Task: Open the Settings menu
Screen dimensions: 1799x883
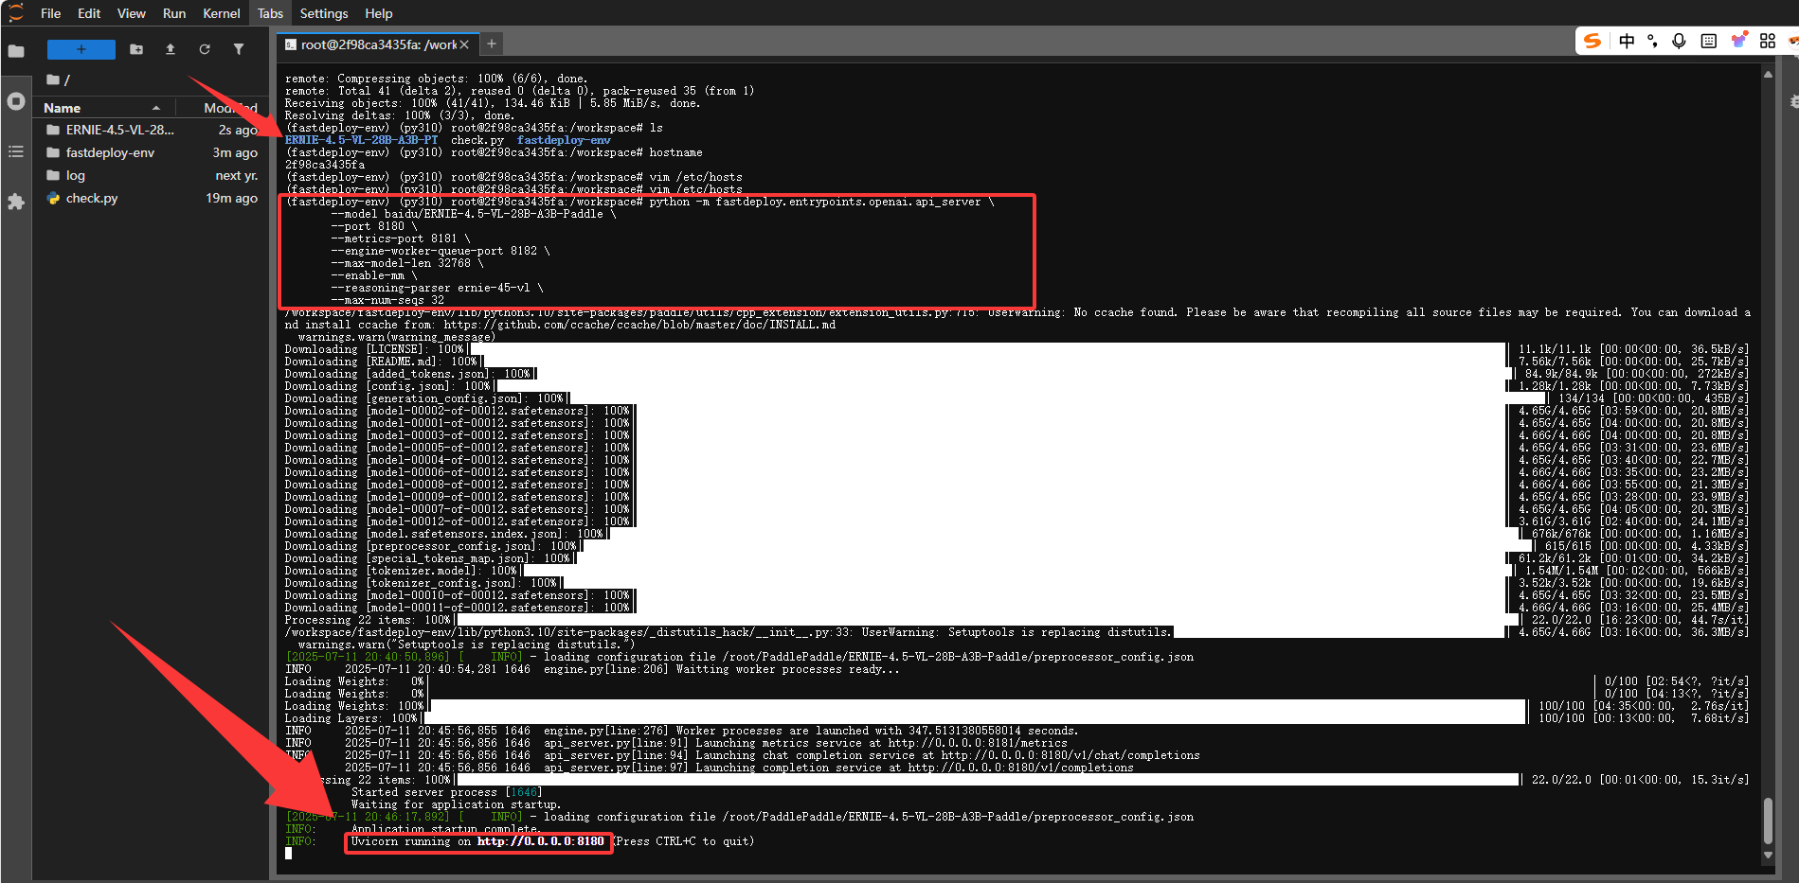Action: point(323,13)
